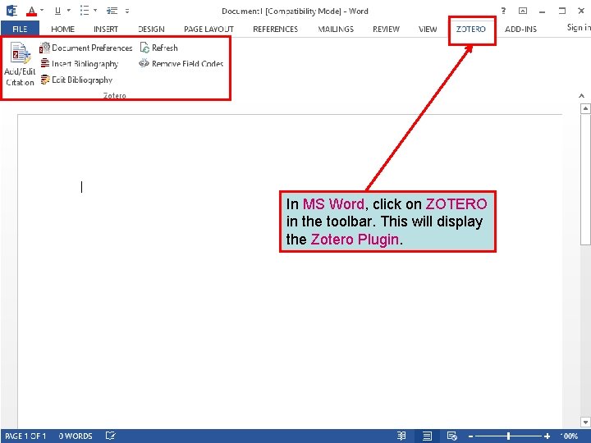Apply the red font color button

[32, 11]
